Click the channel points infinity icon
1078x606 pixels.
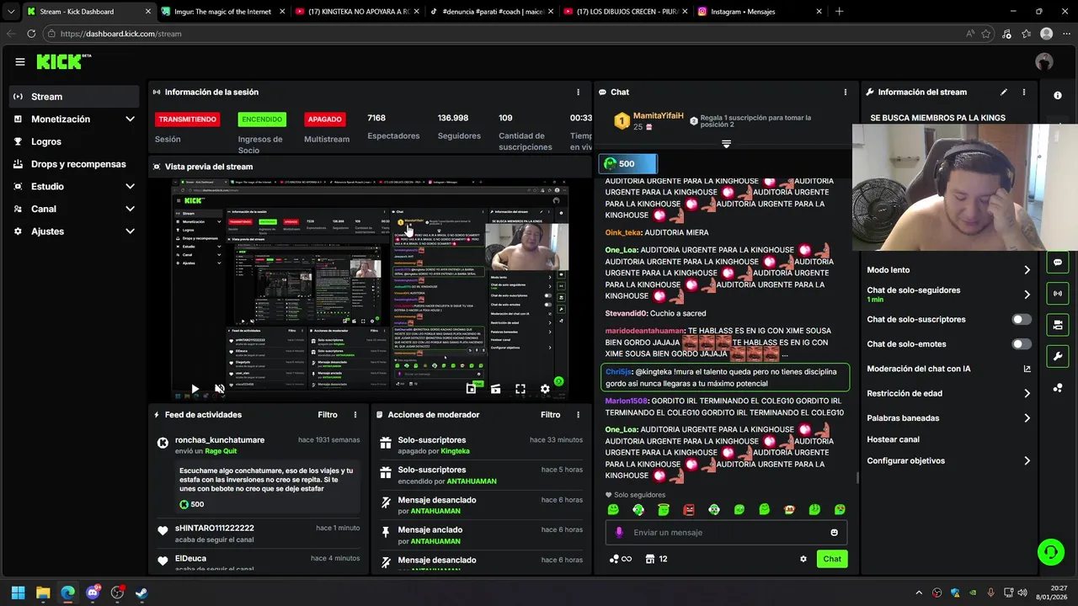[621, 559]
